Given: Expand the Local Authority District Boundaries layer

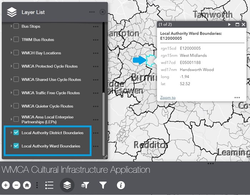Looking at the screenshot, I should pyautogui.click(x=11, y=133).
